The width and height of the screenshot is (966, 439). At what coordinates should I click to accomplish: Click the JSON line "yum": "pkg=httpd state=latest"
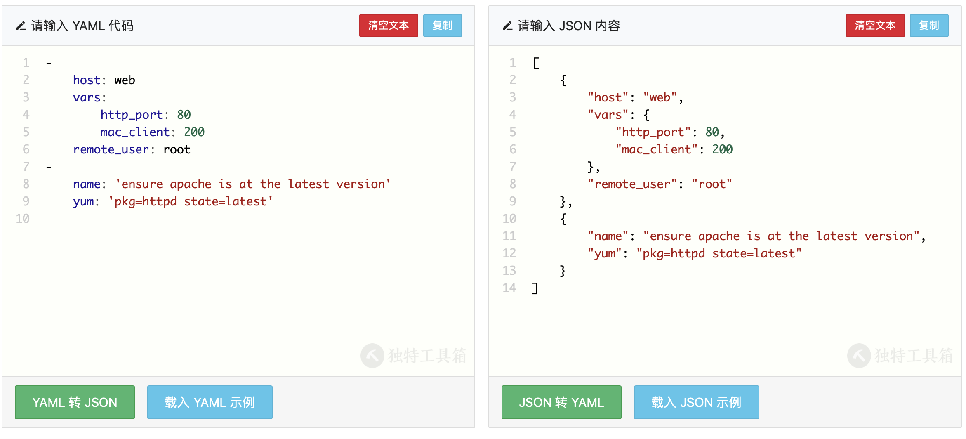coord(695,253)
